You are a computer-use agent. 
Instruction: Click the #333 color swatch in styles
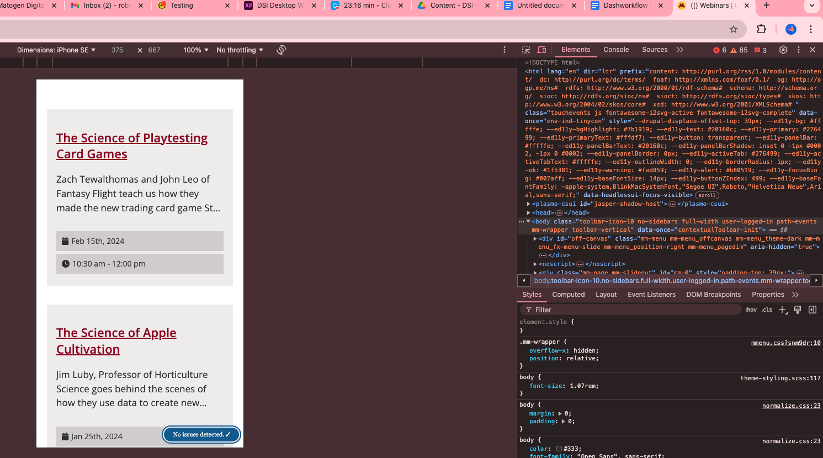[x=559, y=449]
